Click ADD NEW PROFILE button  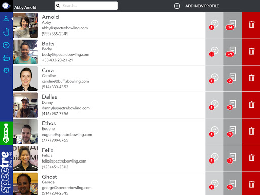click(202, 6)
